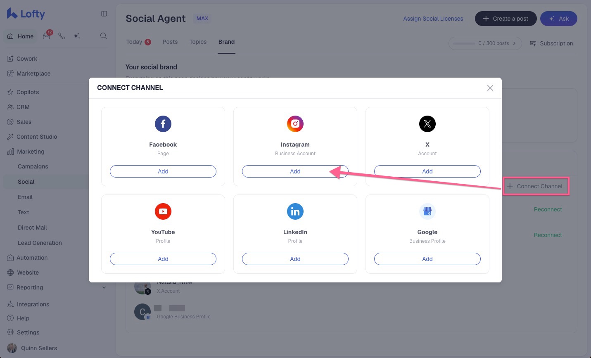Add a YouTube Profile channel

(163, 259)
